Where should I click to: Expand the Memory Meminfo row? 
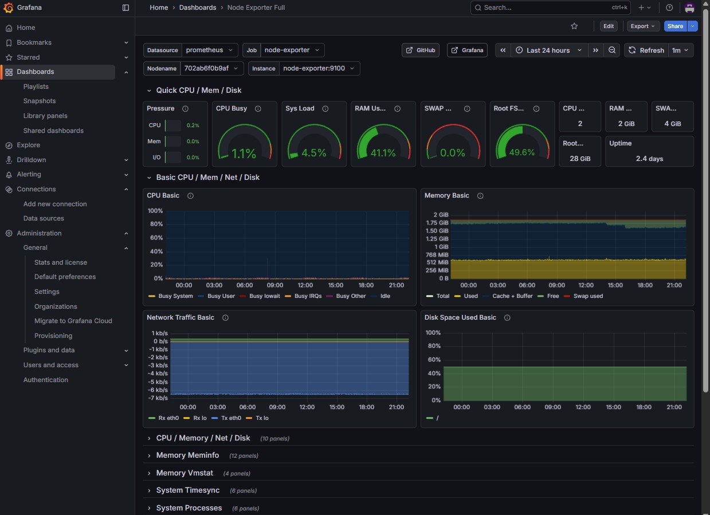click(187, 455)
